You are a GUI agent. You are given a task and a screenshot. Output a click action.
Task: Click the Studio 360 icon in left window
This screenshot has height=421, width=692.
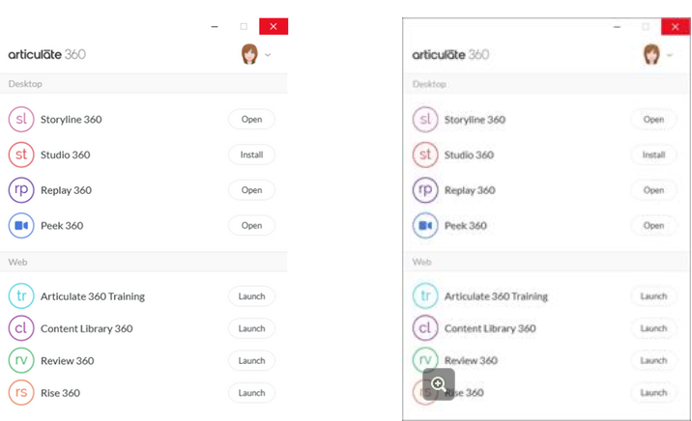(x=21, y=154)
